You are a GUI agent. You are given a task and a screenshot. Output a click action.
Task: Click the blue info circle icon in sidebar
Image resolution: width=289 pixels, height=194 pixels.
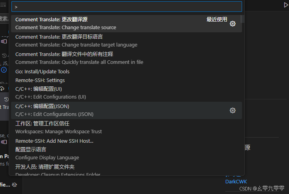tap(4, 70)
